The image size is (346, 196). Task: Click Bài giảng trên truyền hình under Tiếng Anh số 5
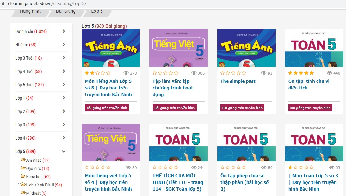point(107,108)
